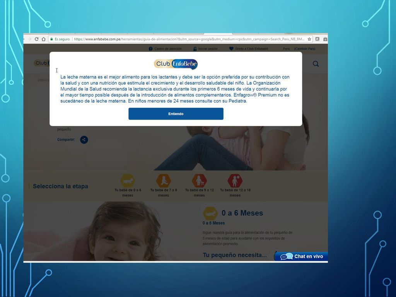
Task: Click the Tu pequeño necesita... heading
Action: click(x=235, y=255)
